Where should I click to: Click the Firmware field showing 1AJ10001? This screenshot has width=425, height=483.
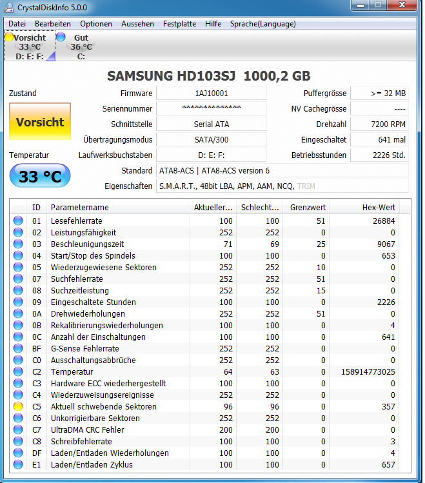tap(212, 93)
